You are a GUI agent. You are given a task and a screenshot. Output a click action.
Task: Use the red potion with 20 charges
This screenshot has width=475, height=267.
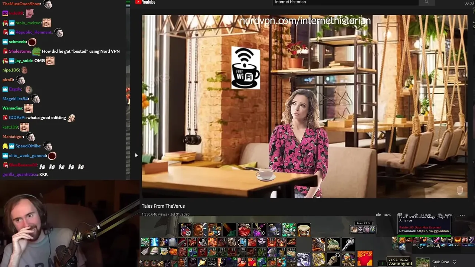pos(185,230)
